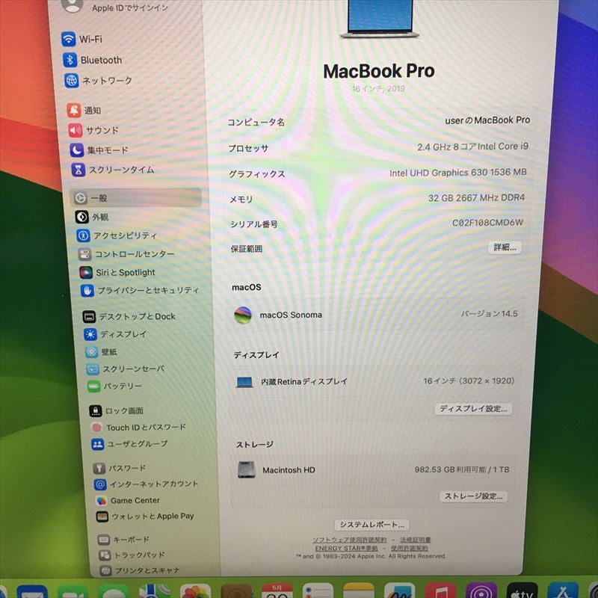Click processor value 2.4 GHz 8コア Intel Core i9

pos(473,147)
